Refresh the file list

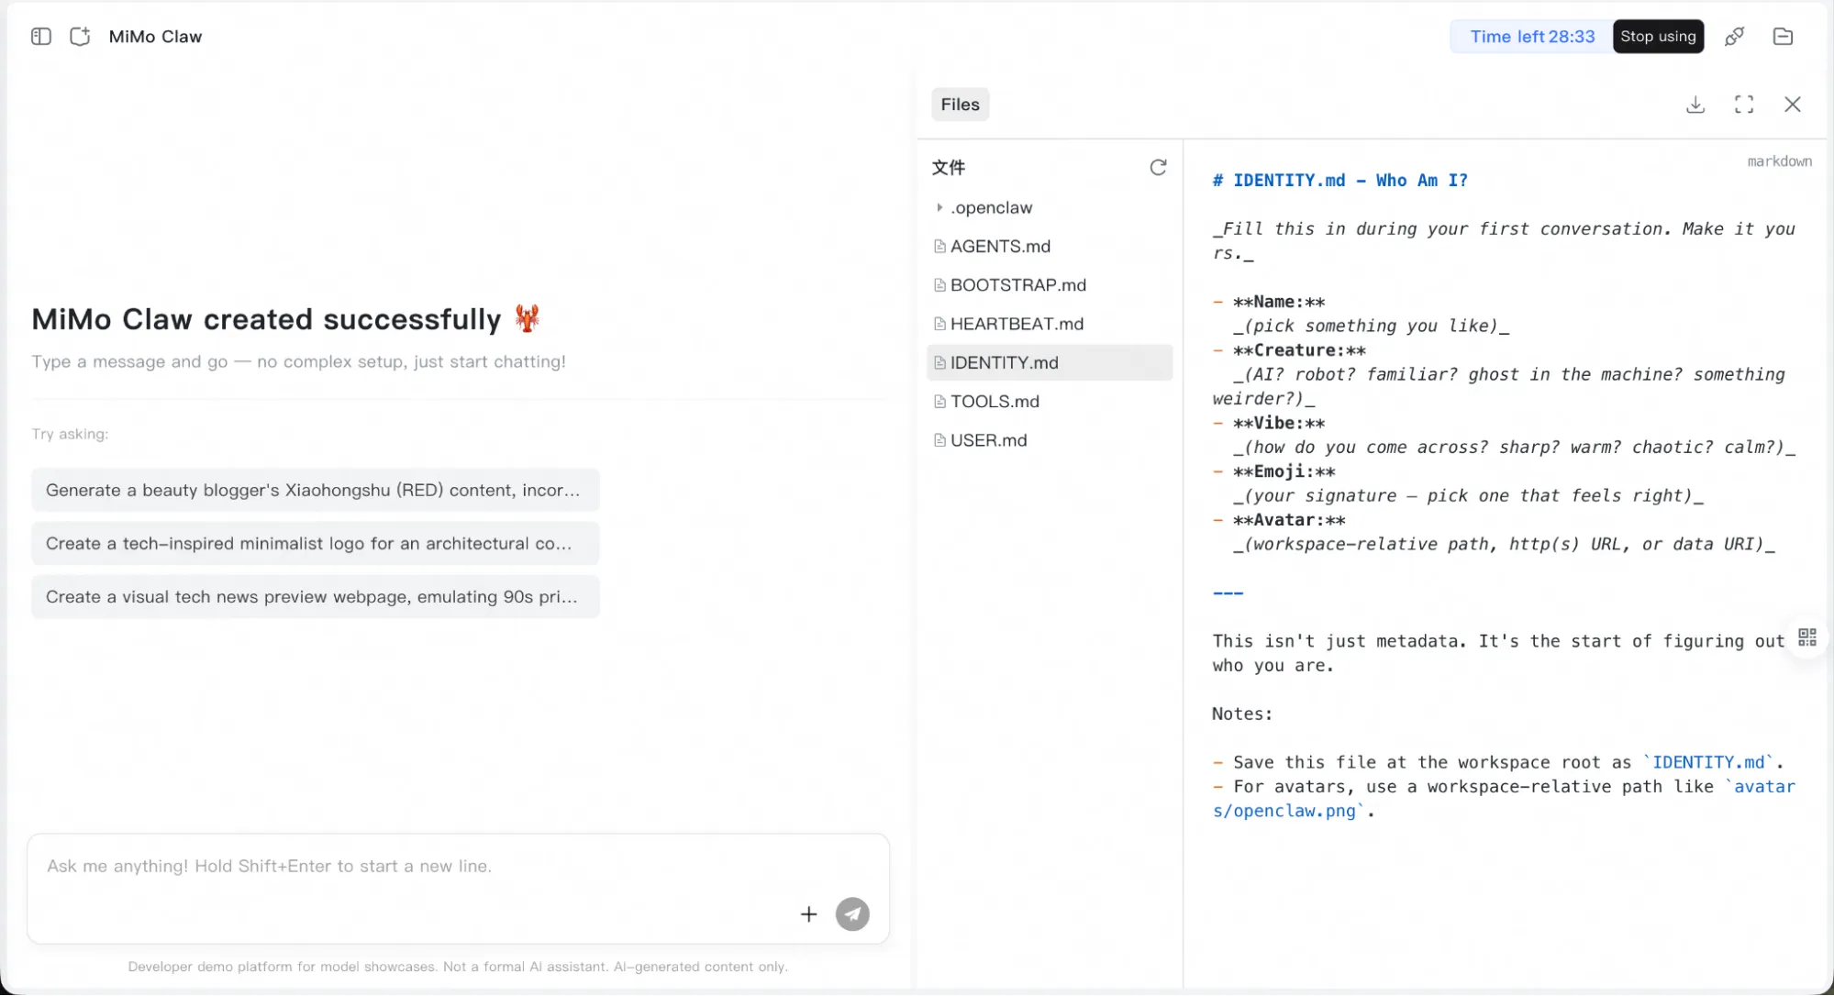click(x=1158, y=167)
